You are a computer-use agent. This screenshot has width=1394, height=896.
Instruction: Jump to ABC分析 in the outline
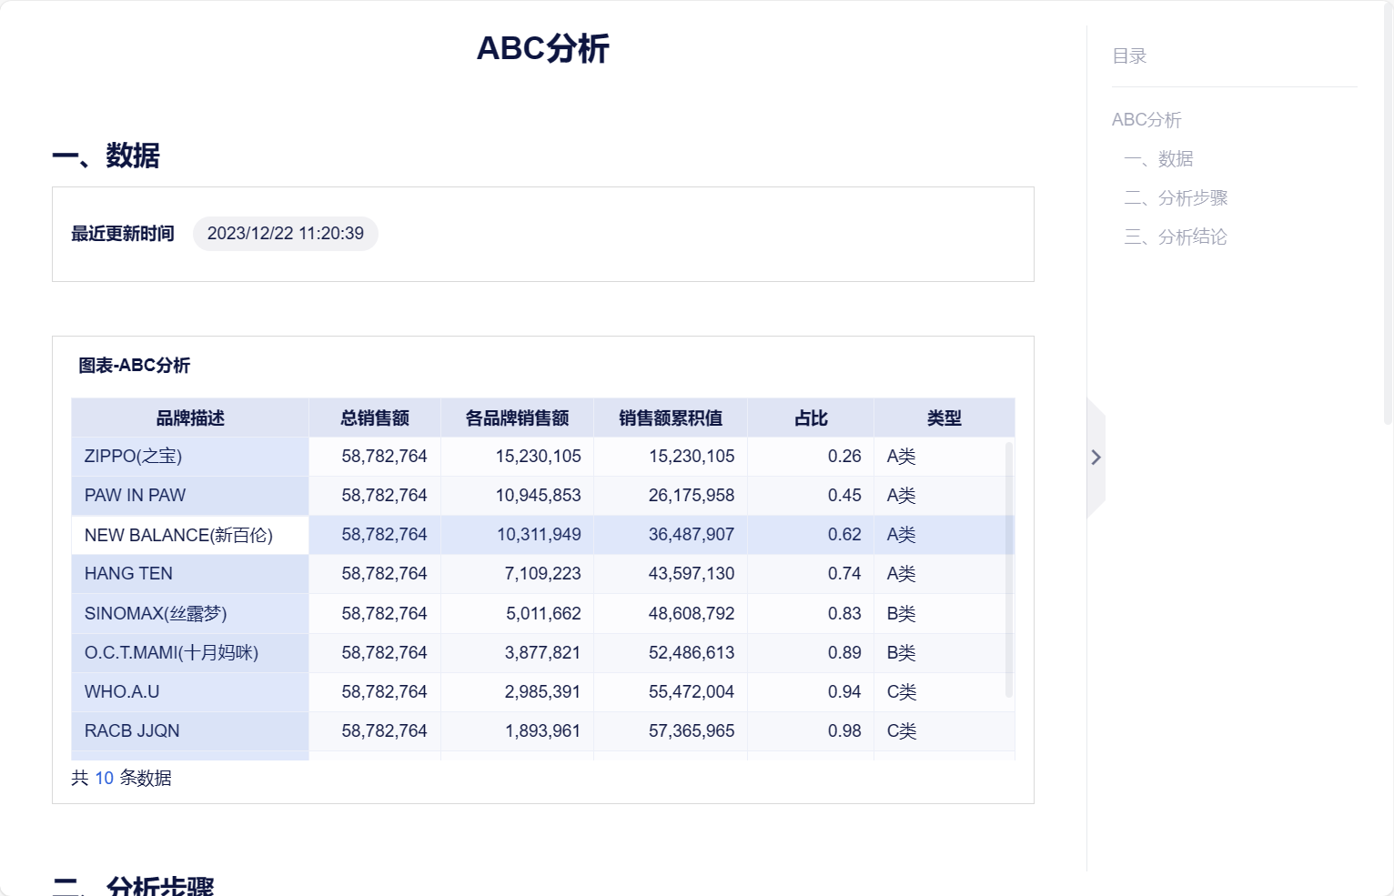click(1147, 120)
